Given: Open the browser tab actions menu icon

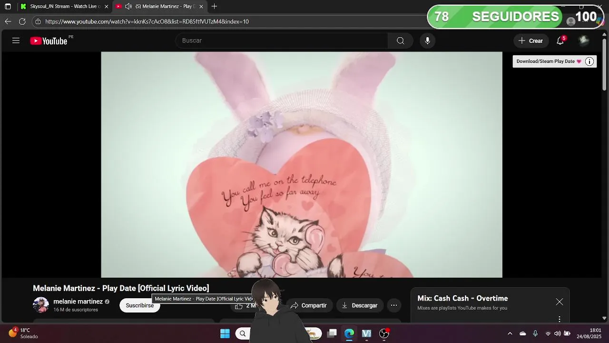Looking at the screenshot, I should (x=8, y=6).
